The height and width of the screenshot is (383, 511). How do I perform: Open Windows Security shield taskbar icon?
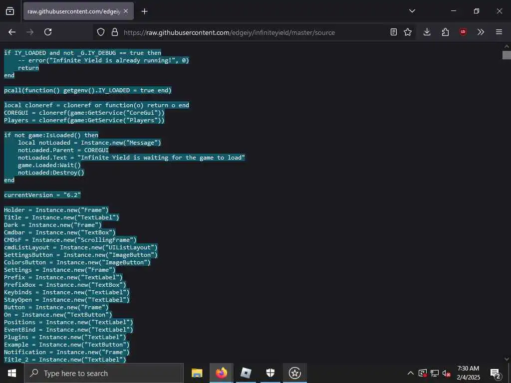[270, 373]
